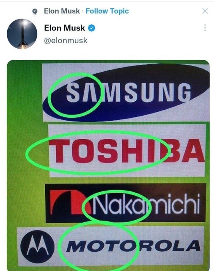Click the blue verified badge icon
214x271 pixels.
(x=92, y=28)
